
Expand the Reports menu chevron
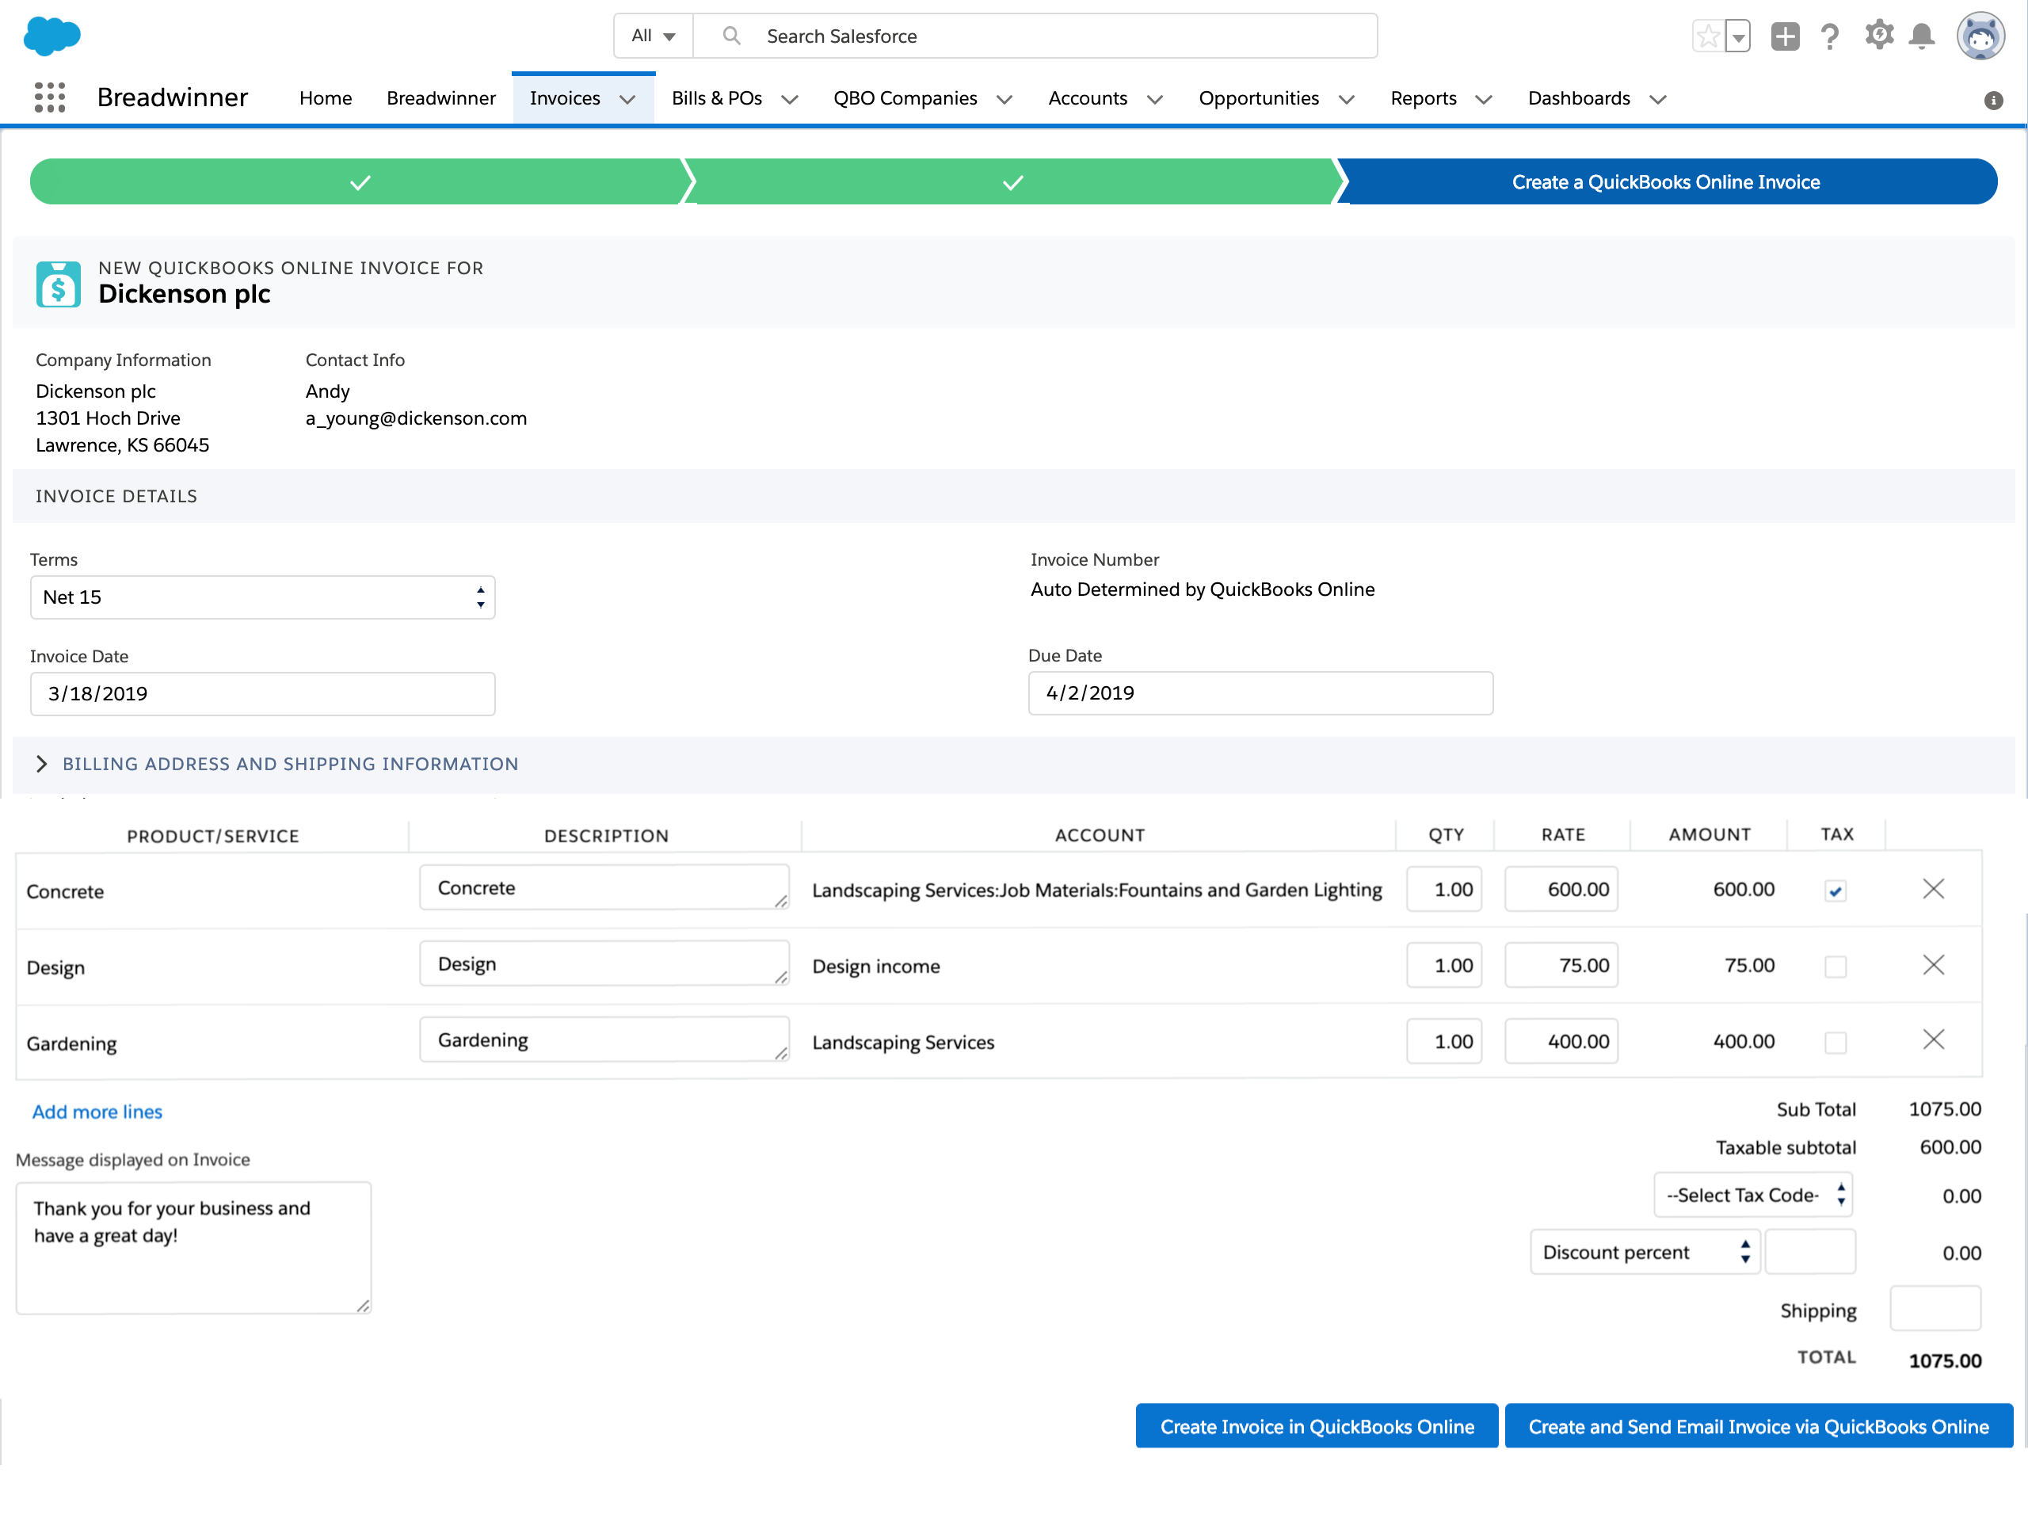pyautogui.click(x=1484, y=99)
